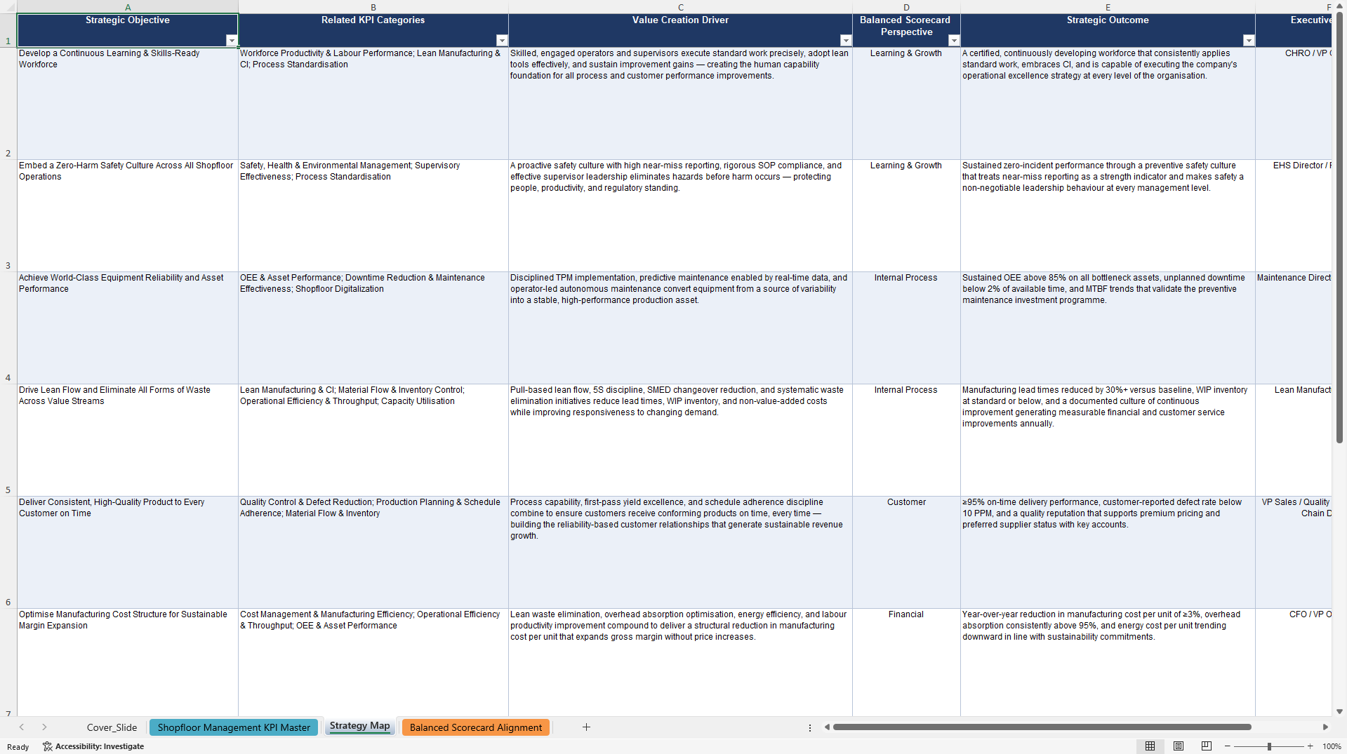The width and height of the screenshot is (1347, 754).
Task: Select column E header
Action: (x=1108, y=7)
